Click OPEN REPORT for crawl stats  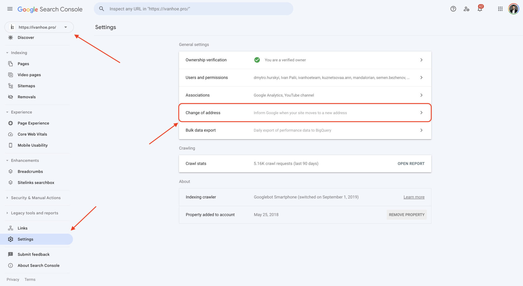411,163
